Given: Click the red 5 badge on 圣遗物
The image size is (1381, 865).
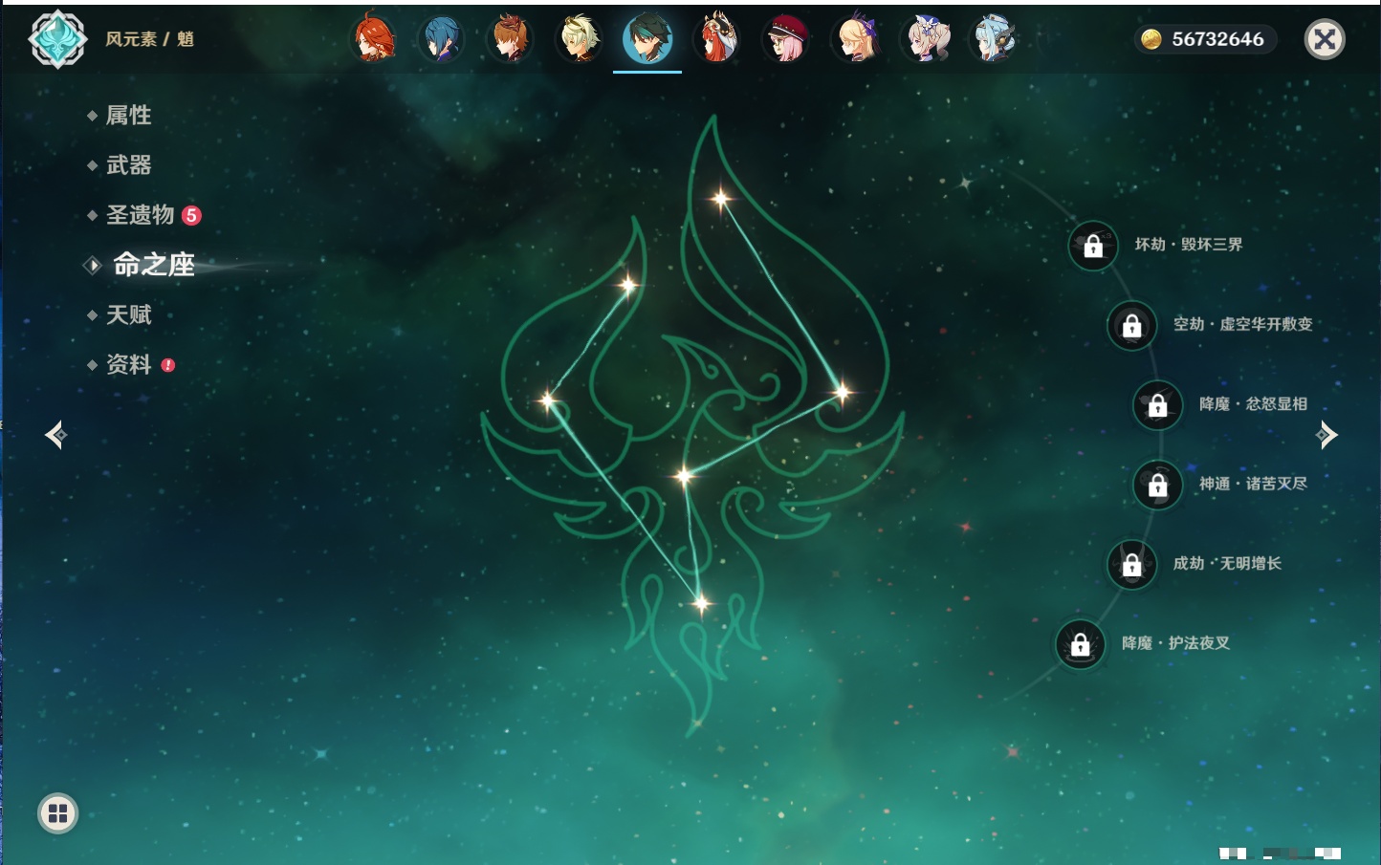Looking at the screenshot, I should pyautogui.click(x=191, y=215).
